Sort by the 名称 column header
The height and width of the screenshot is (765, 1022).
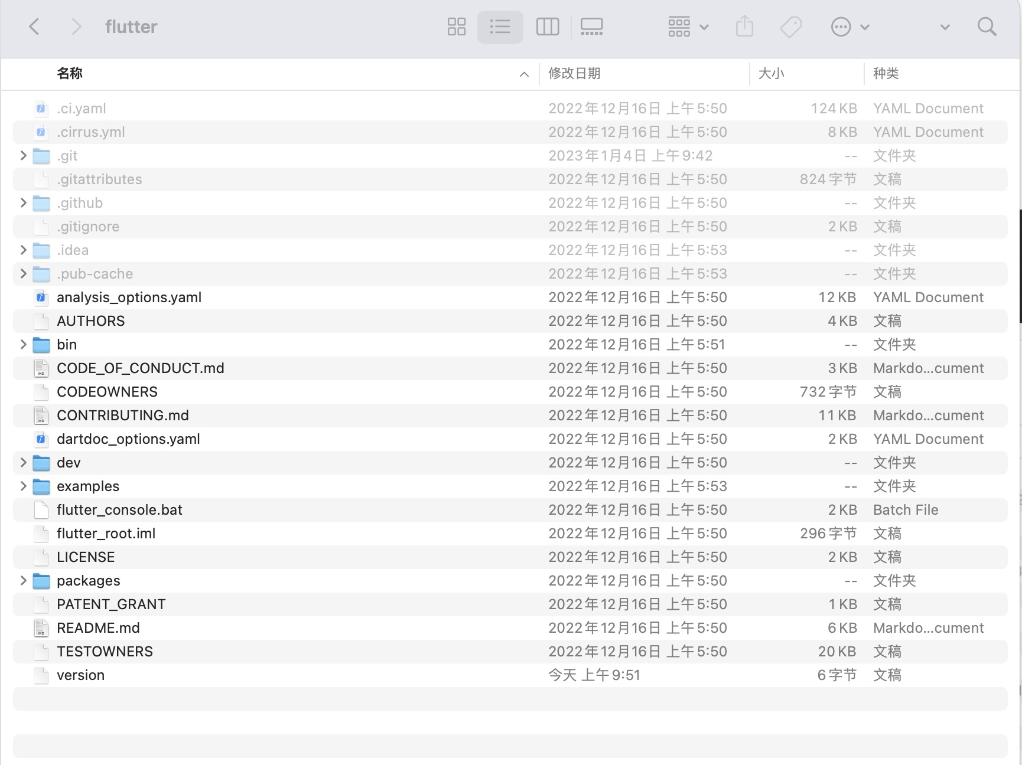[x=70, y=73]
